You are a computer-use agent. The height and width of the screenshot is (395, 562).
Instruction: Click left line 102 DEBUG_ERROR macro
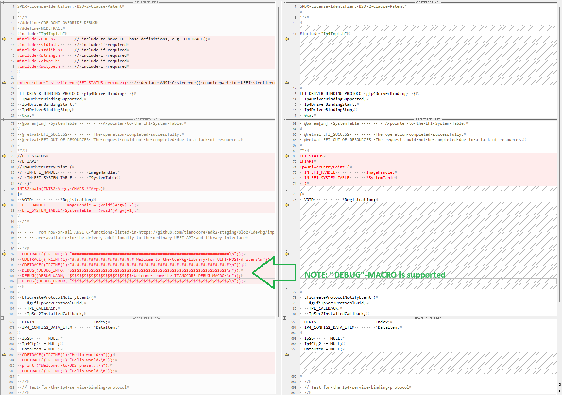(x=134, y=281)
